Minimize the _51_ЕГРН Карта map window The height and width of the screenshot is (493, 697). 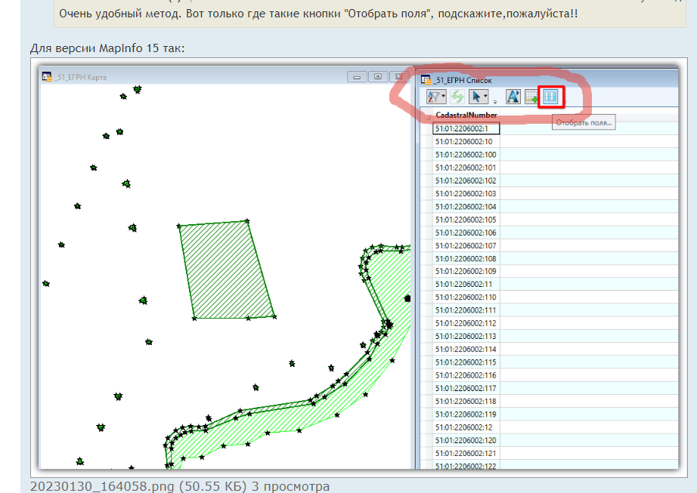pyautogui.click(x=357, y=76)
